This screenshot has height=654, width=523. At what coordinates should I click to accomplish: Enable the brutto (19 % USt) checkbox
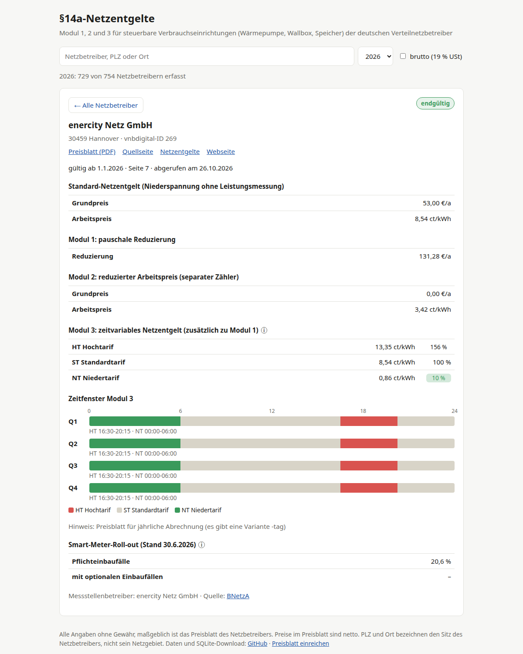(x=403, y=56)
